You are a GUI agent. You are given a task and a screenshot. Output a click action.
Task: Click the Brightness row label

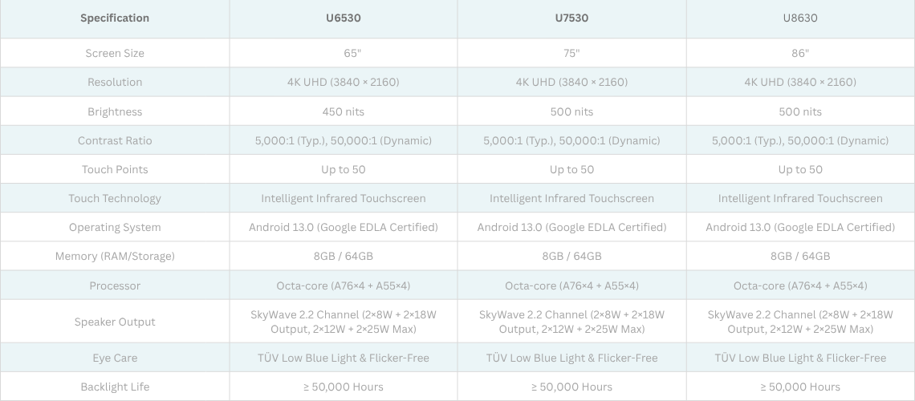(115, 111)
